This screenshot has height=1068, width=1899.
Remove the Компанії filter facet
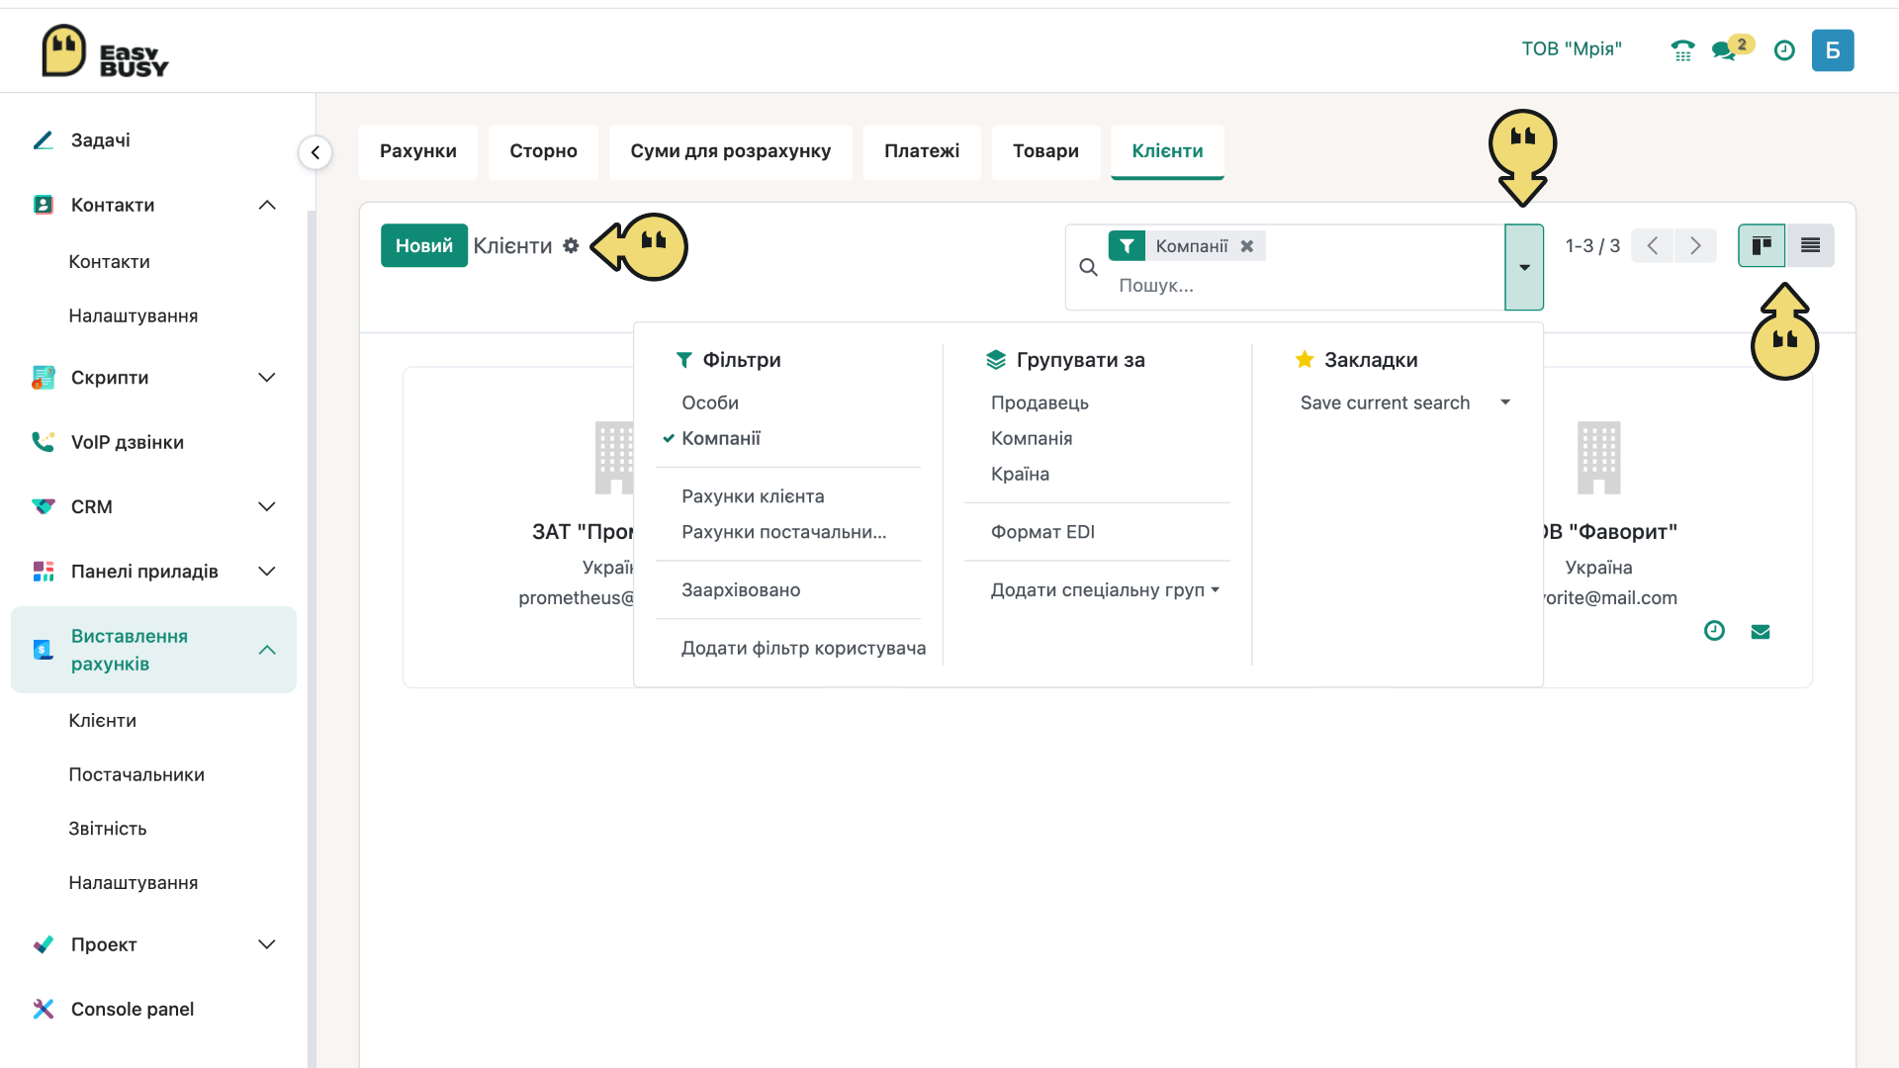(x=1247, y=245)
